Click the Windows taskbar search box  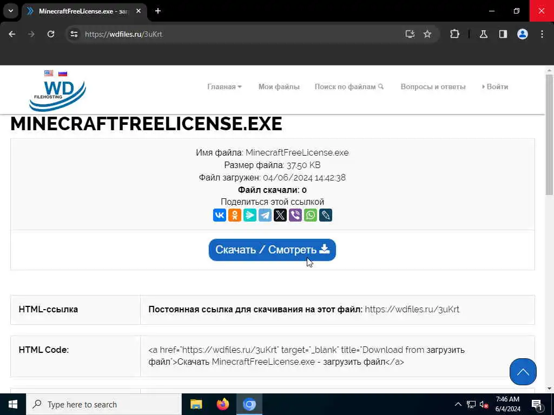pyautogui.click(x=104, y=404)
